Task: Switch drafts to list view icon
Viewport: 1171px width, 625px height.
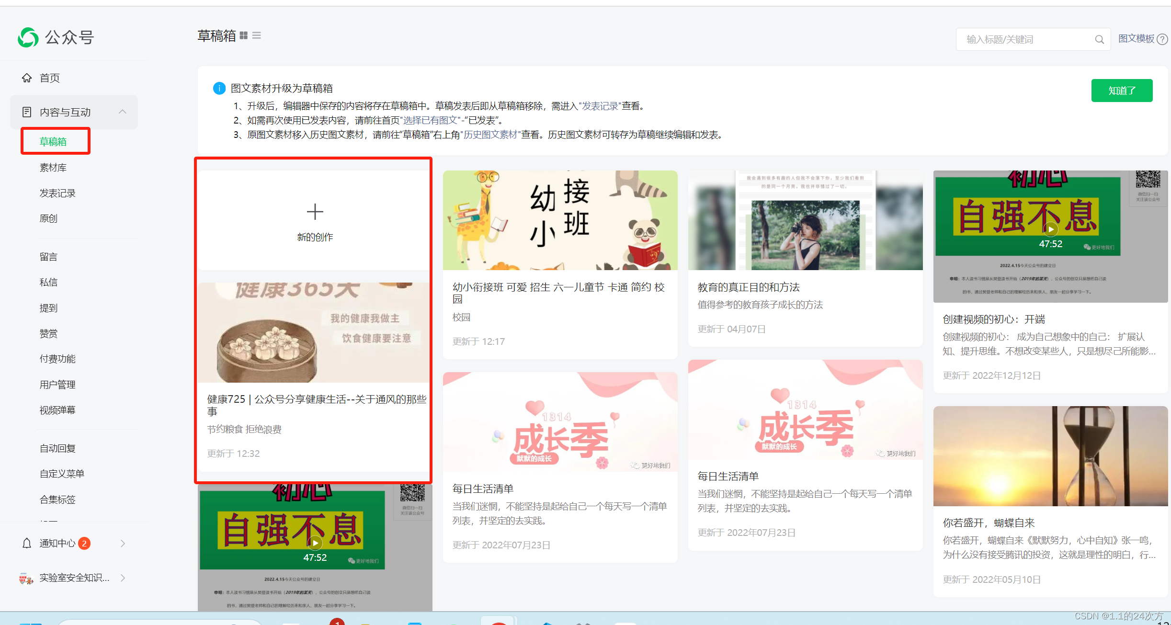Action: coord(257,35)
